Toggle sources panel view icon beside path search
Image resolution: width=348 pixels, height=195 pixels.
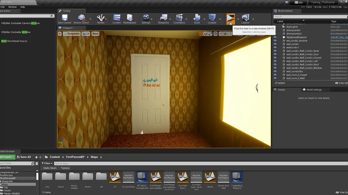point(37,163)
